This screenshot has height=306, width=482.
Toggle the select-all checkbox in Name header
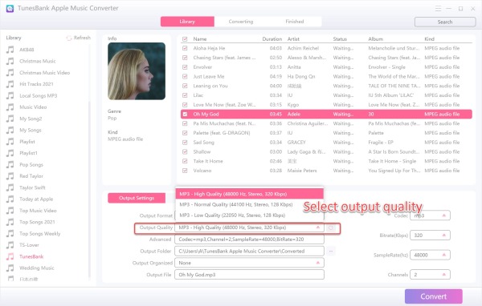click(x=185, y=39)
